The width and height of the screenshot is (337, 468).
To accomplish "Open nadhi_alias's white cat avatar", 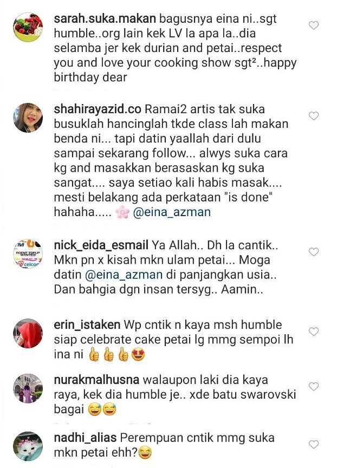I will coord(28,446).
